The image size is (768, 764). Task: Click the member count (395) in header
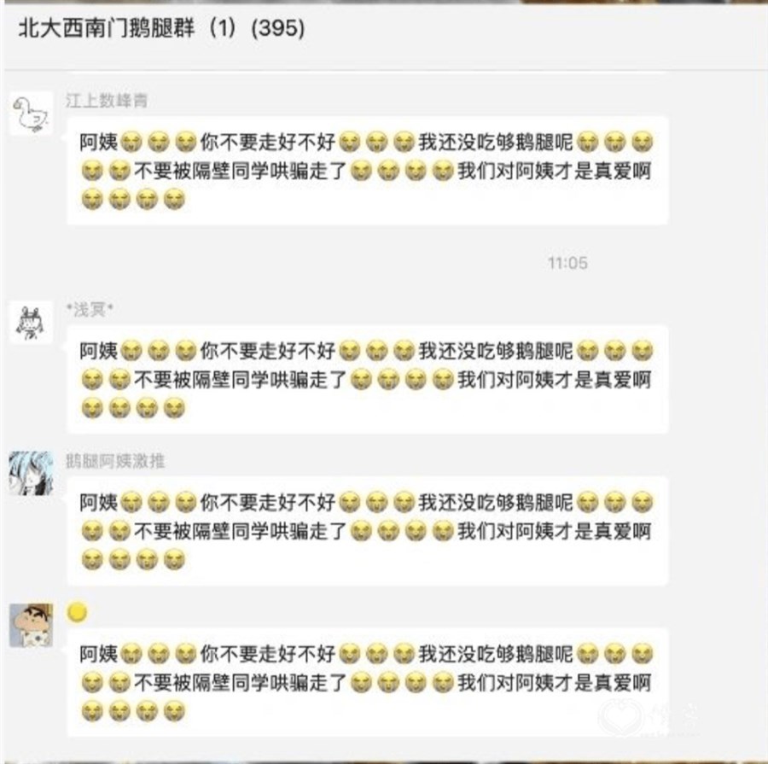point(277,28)
